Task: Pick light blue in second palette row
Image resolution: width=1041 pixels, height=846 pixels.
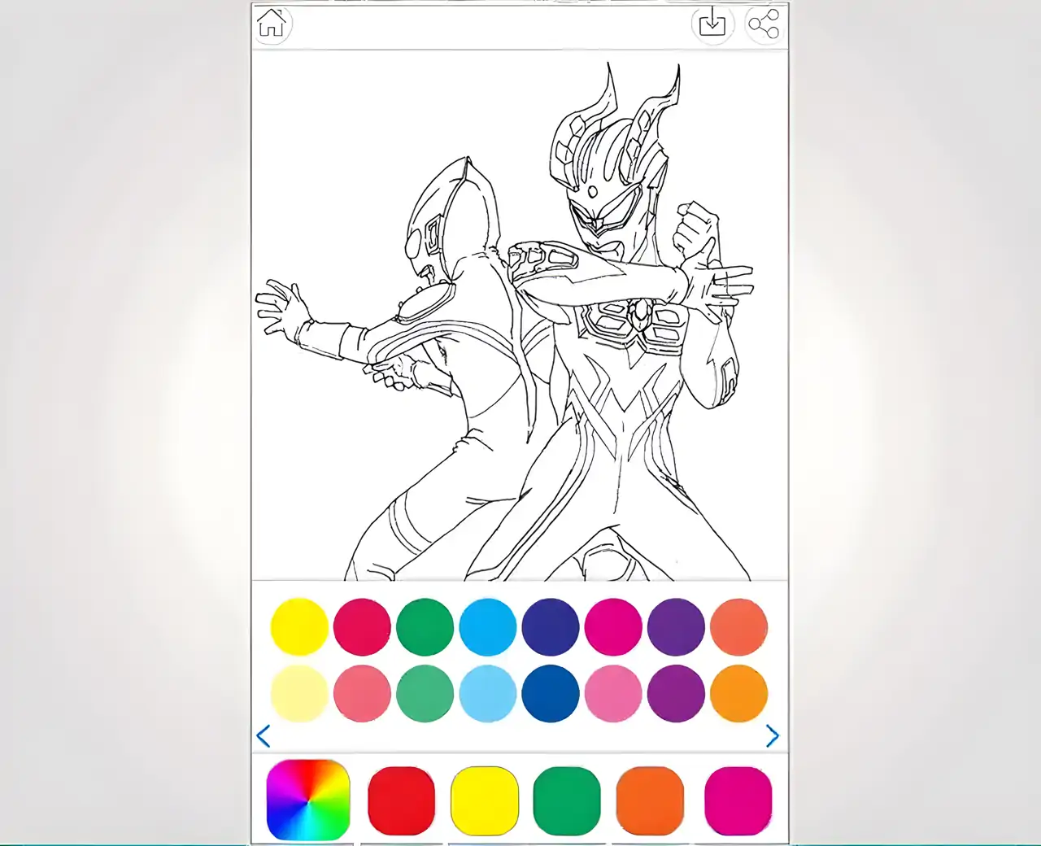Action: coord(488,694)
